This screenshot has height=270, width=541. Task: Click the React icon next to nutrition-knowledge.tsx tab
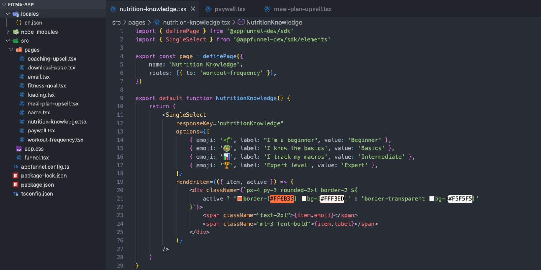[113, 9]
